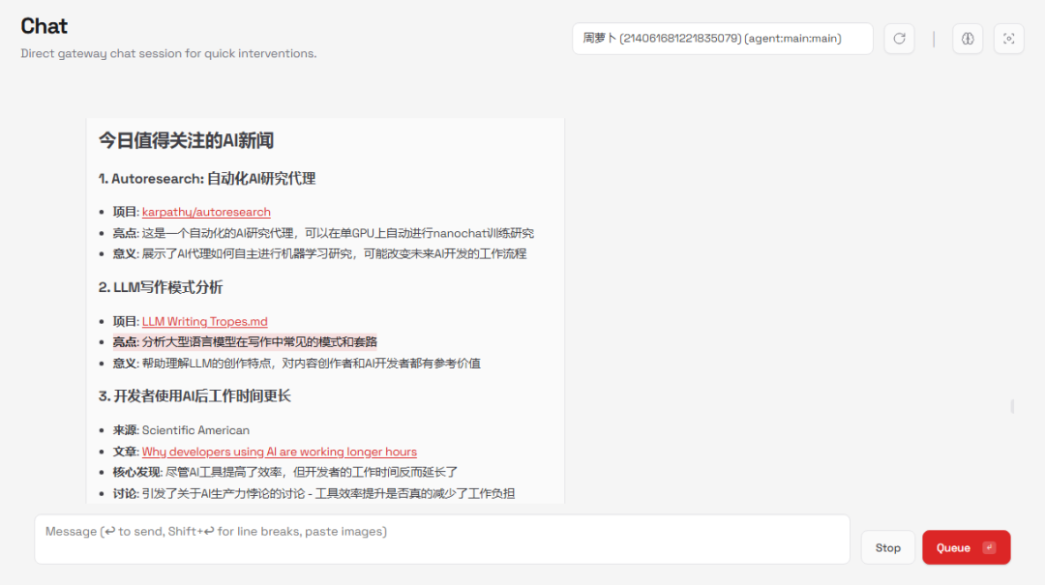1045x585 pixels.
Task: Click the line 帮助理解LLM的创作特点
Action: pos(297,364)
